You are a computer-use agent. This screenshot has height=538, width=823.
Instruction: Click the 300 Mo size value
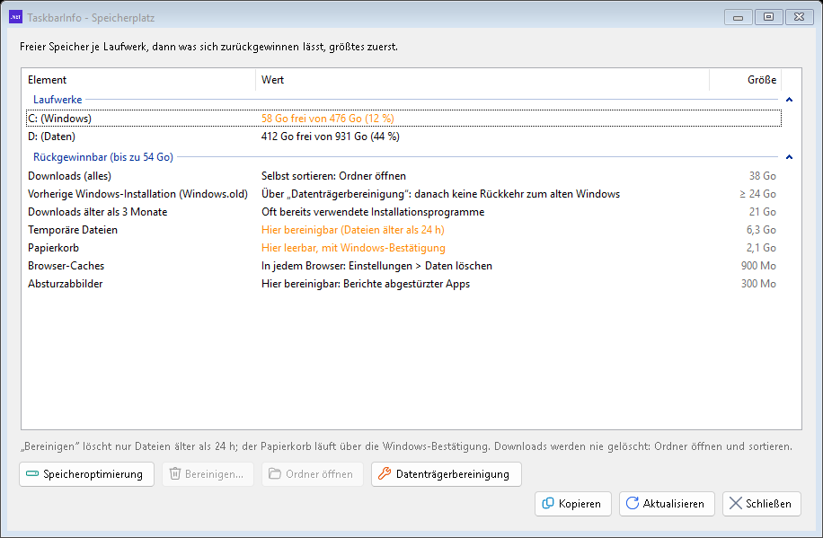pos(758,284)
